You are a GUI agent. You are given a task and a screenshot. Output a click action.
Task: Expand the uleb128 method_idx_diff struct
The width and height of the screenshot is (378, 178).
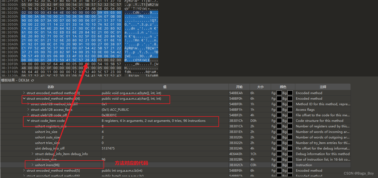(29, 104)
